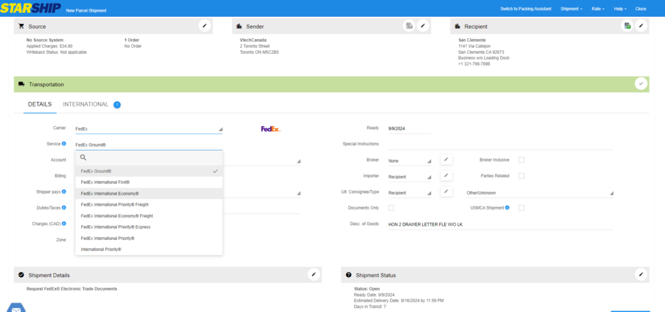The image size is (665, 312).
Task: Click the Transportation checkmark circle icon
Action: click(641, 84)
